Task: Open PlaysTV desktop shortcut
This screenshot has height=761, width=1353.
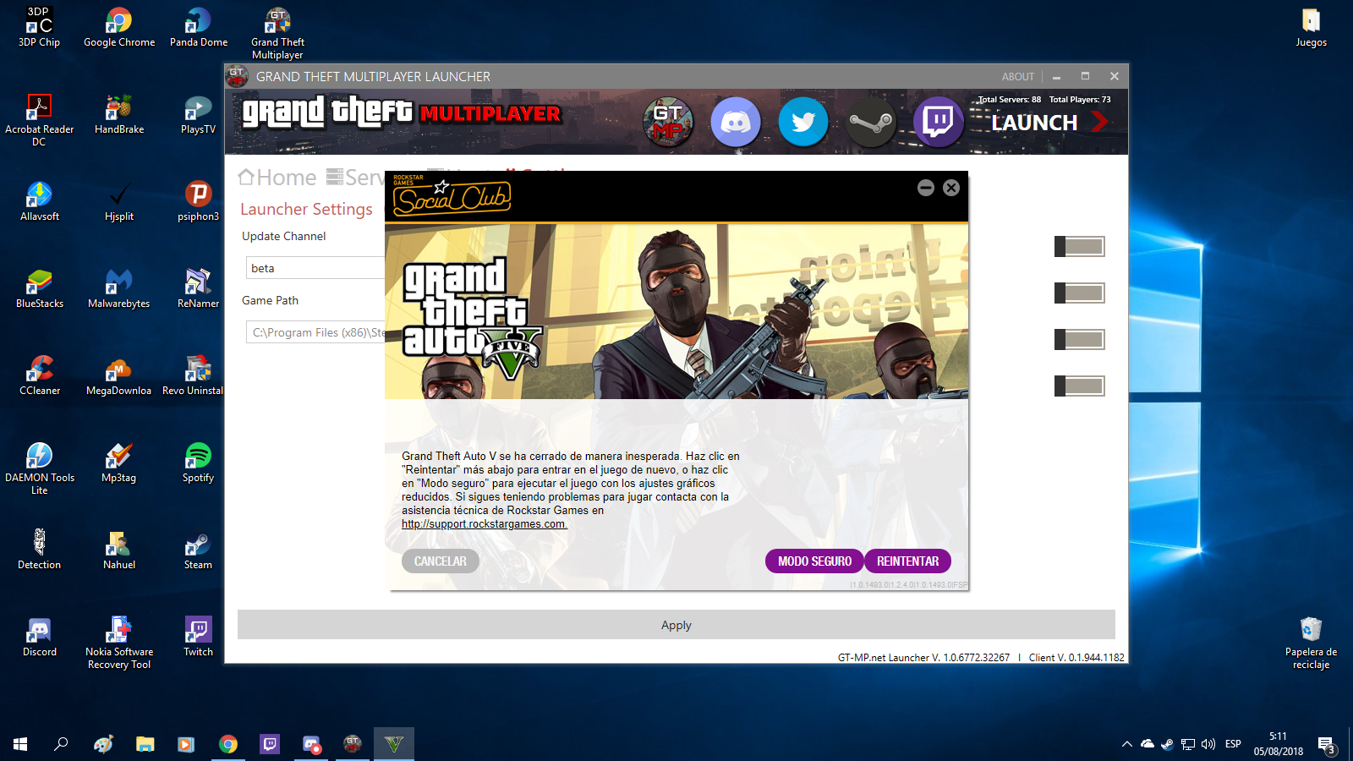Action: (x=199, y=114)
